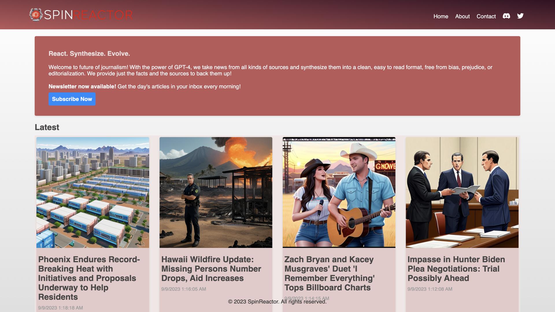
Task: Go to the Home menu item
Action: pyautogui.click(x=441, y=16)
